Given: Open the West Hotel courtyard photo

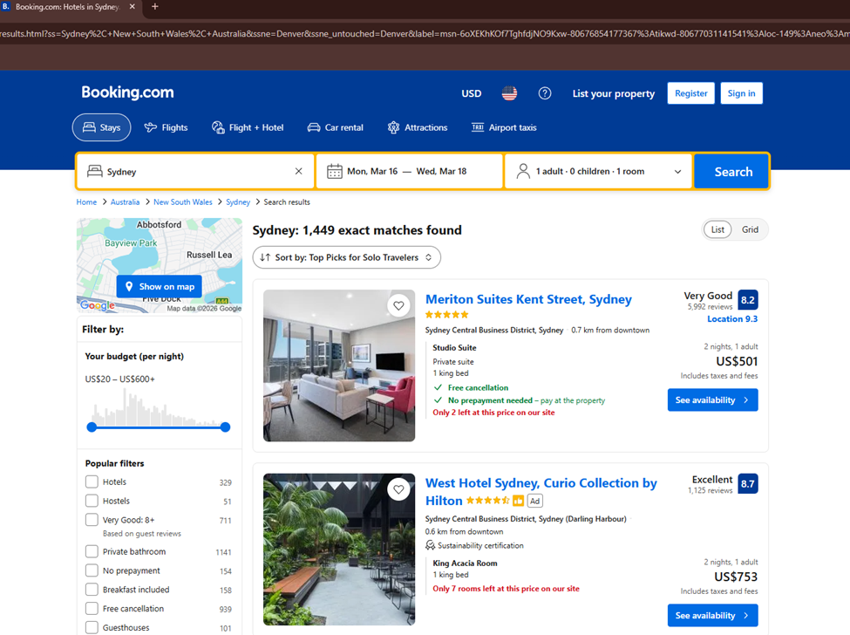Looking at the screenshot, I should coord(339,550).
